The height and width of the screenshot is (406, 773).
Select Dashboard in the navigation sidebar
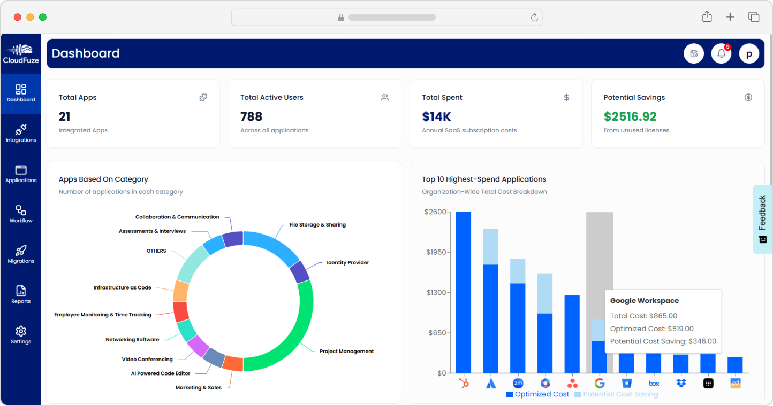tap(21, 93)
